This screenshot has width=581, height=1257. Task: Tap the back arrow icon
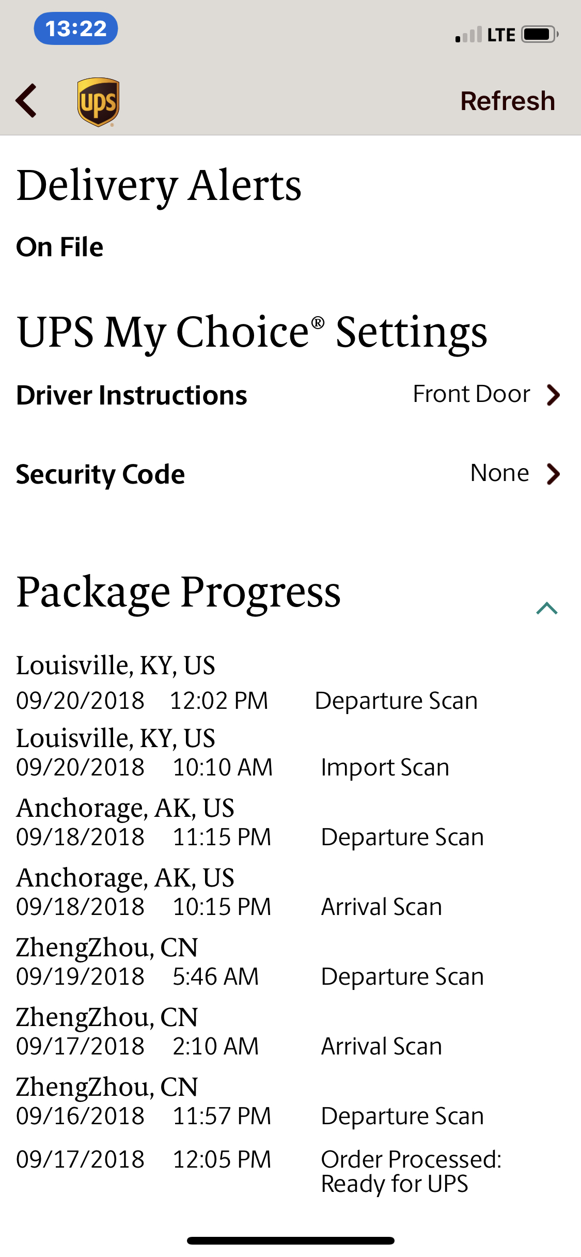click(26, 101)
